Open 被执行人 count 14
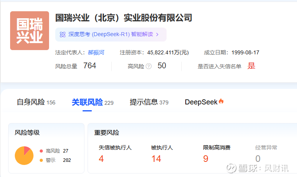297x177 pixels. (156, 159)
